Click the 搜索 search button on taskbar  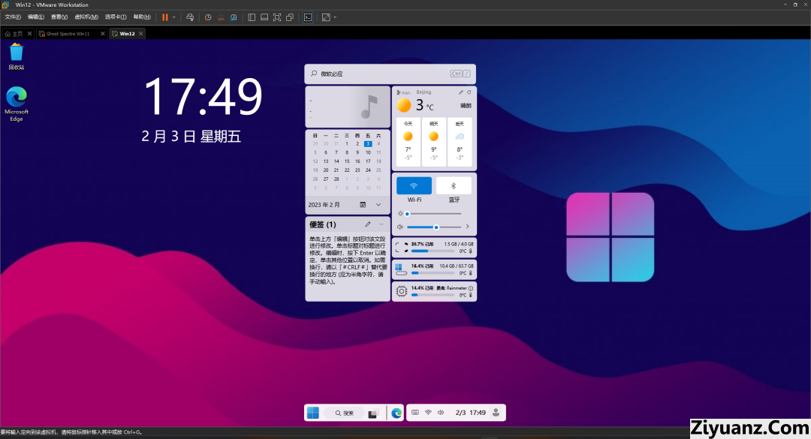click(344, 413)
